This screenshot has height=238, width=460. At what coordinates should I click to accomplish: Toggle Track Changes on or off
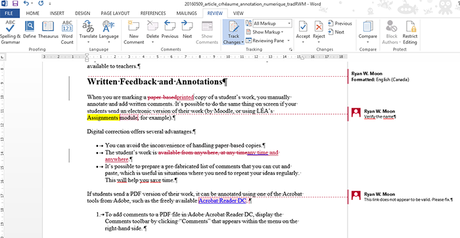point(233,32)
